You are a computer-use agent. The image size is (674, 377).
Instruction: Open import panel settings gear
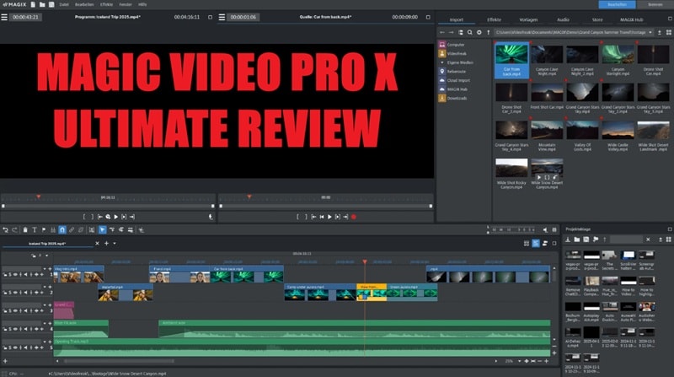479,32
